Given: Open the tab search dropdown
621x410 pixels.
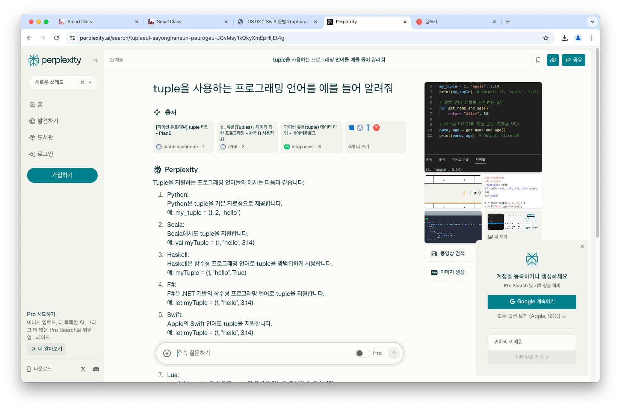Looking at the screenshot, I should [592, 22].
